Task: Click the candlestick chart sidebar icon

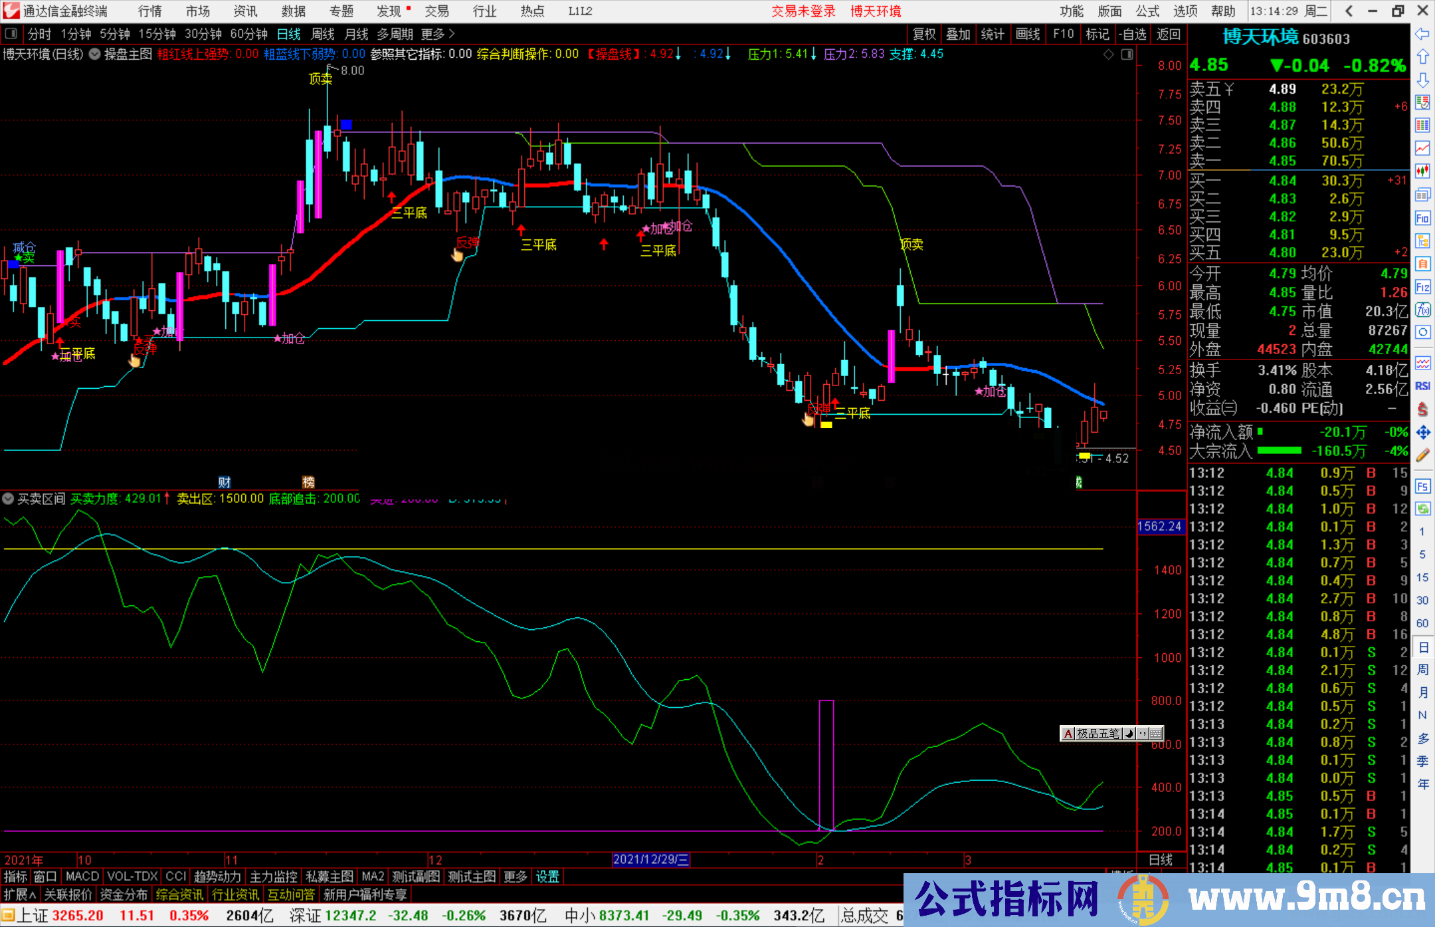Action: 1422,171
